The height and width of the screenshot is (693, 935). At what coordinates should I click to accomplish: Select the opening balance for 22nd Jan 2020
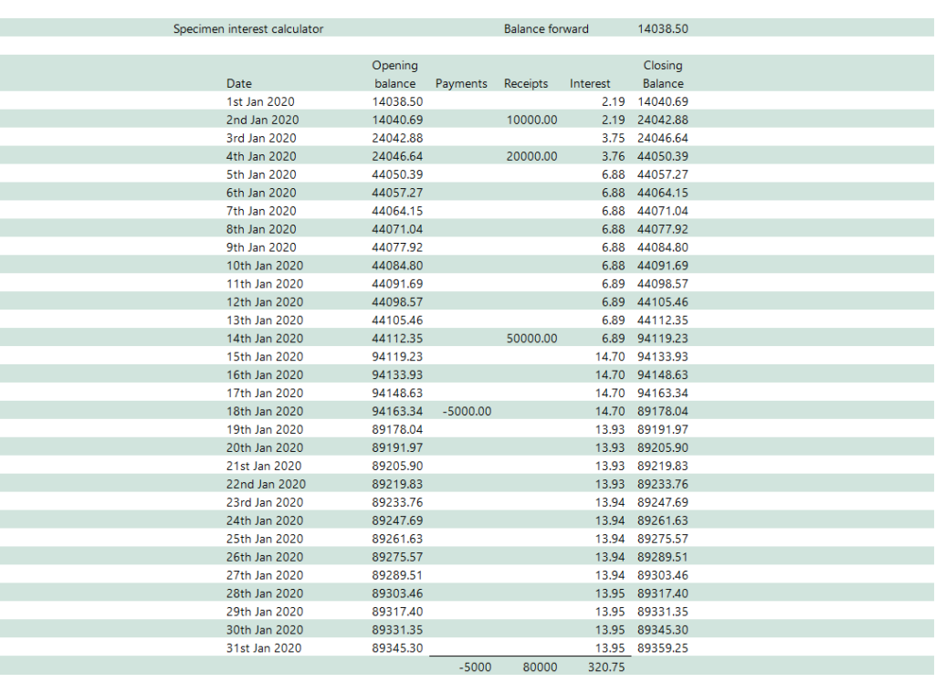[x=397, y=484]
